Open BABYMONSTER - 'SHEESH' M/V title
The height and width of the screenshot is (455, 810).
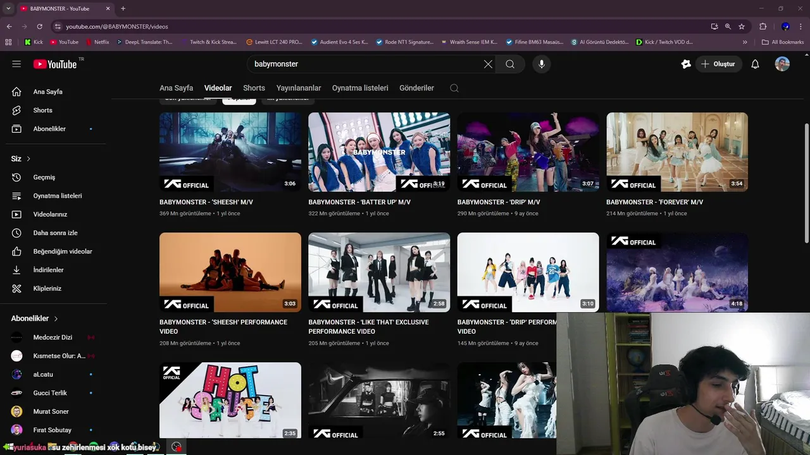click(206, 202)
